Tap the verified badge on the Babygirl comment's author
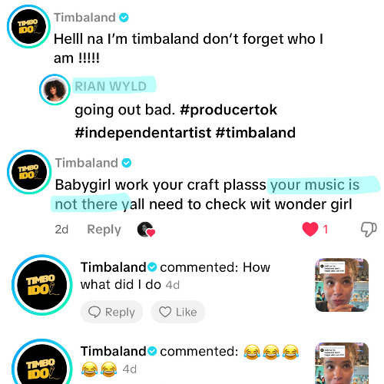384x384 pixels. pyautogui.click(x=127, y=163)
